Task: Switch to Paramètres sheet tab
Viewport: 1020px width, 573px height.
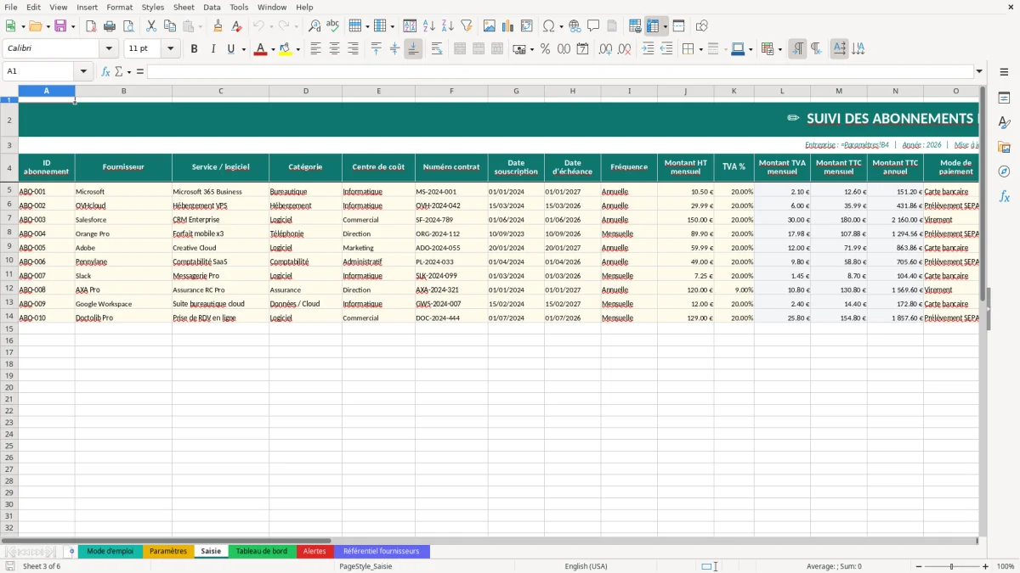Action: coord(168,551)
